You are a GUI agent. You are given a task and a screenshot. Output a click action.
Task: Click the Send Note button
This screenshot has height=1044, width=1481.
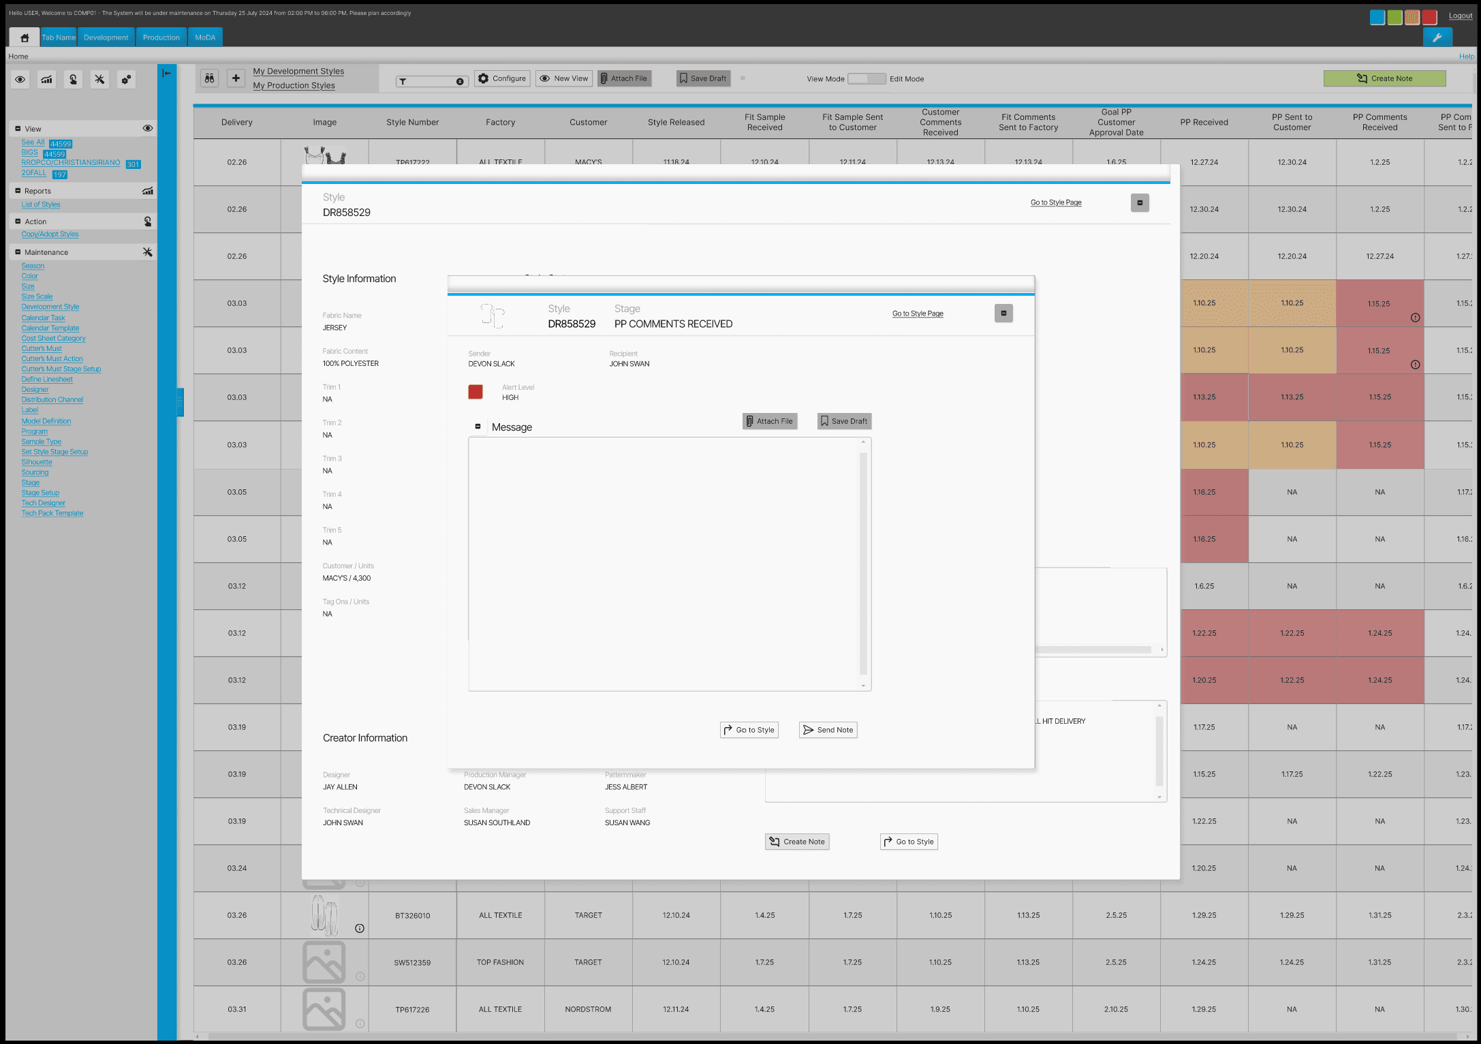tap(828, 730)
